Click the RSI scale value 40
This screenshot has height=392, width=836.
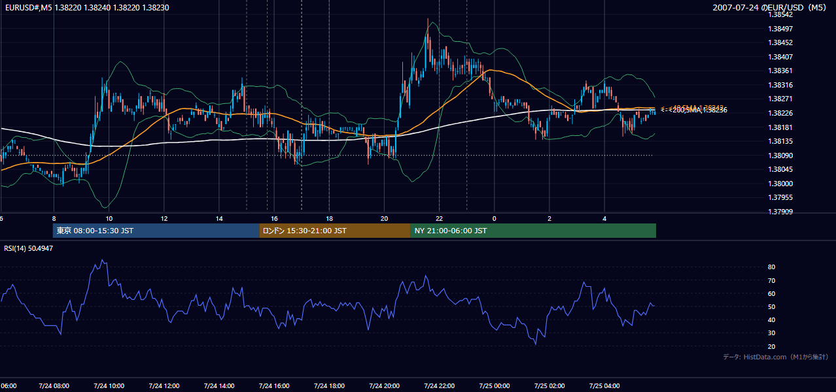coord(772,320)
